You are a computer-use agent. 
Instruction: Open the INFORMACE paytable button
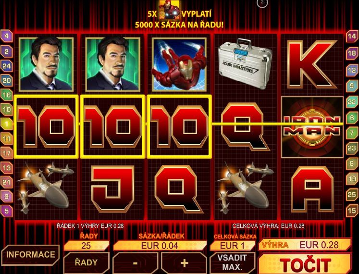pos(30,255)
